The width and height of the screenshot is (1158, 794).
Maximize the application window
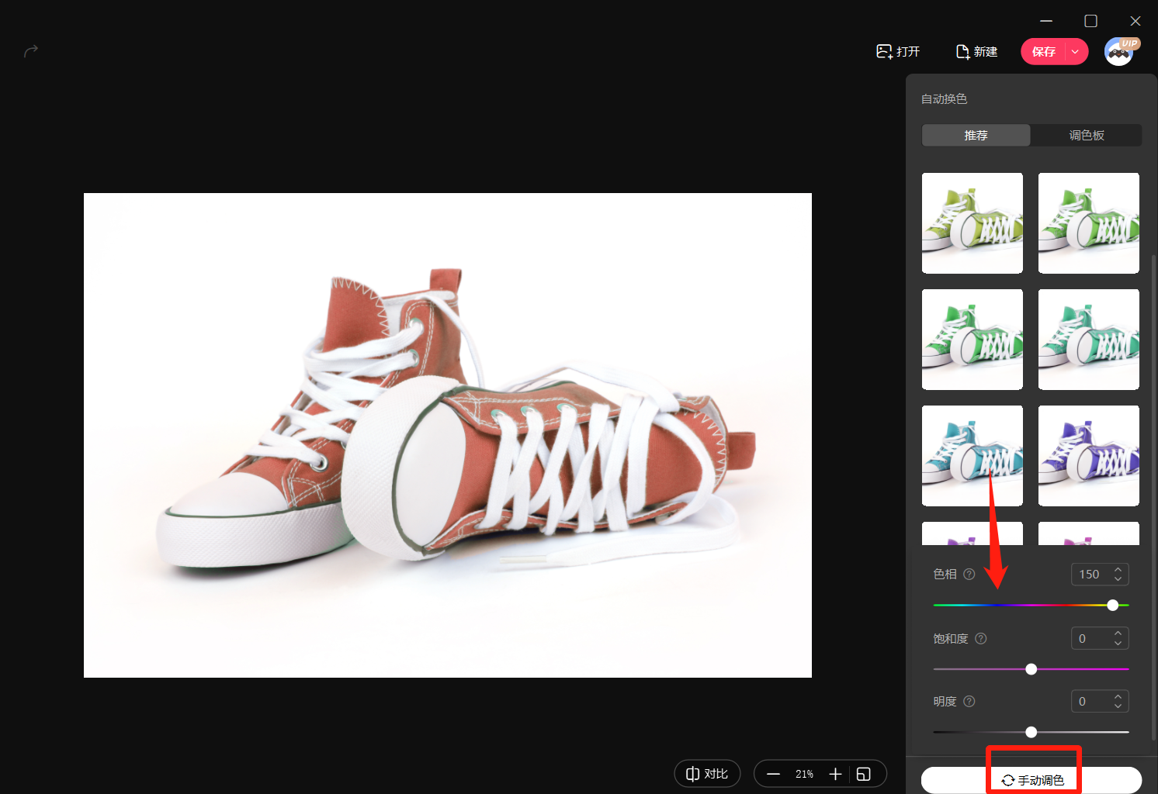1090,21
